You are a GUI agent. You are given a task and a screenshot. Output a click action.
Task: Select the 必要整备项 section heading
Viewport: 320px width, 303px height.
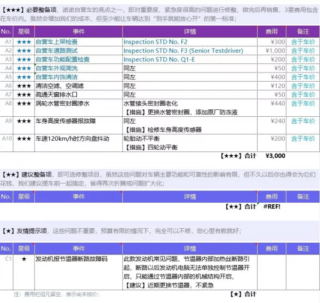[41, 10]
